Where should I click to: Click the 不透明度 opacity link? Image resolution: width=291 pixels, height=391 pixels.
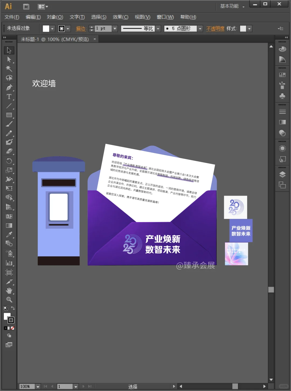215,29
